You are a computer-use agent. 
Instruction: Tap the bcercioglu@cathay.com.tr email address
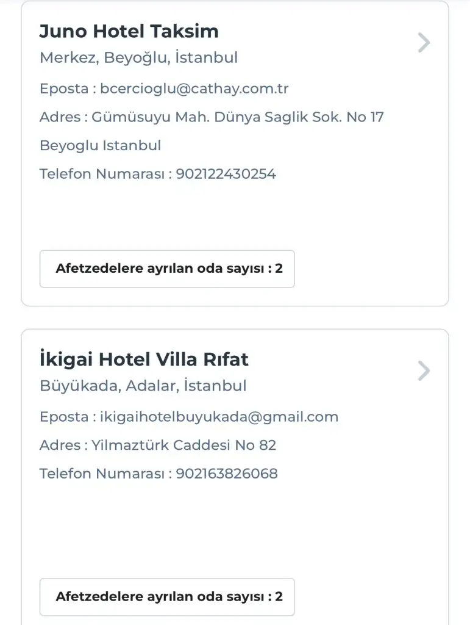point(194,89)
